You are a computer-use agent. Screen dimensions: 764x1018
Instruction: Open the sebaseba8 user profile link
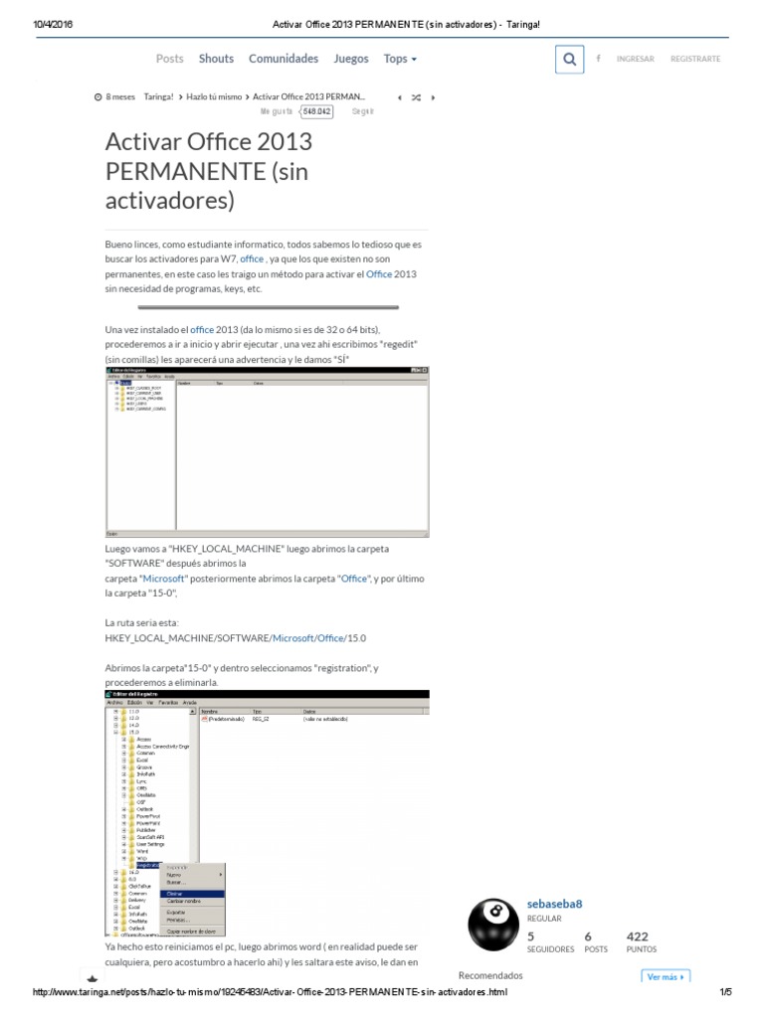coord(554,904)
